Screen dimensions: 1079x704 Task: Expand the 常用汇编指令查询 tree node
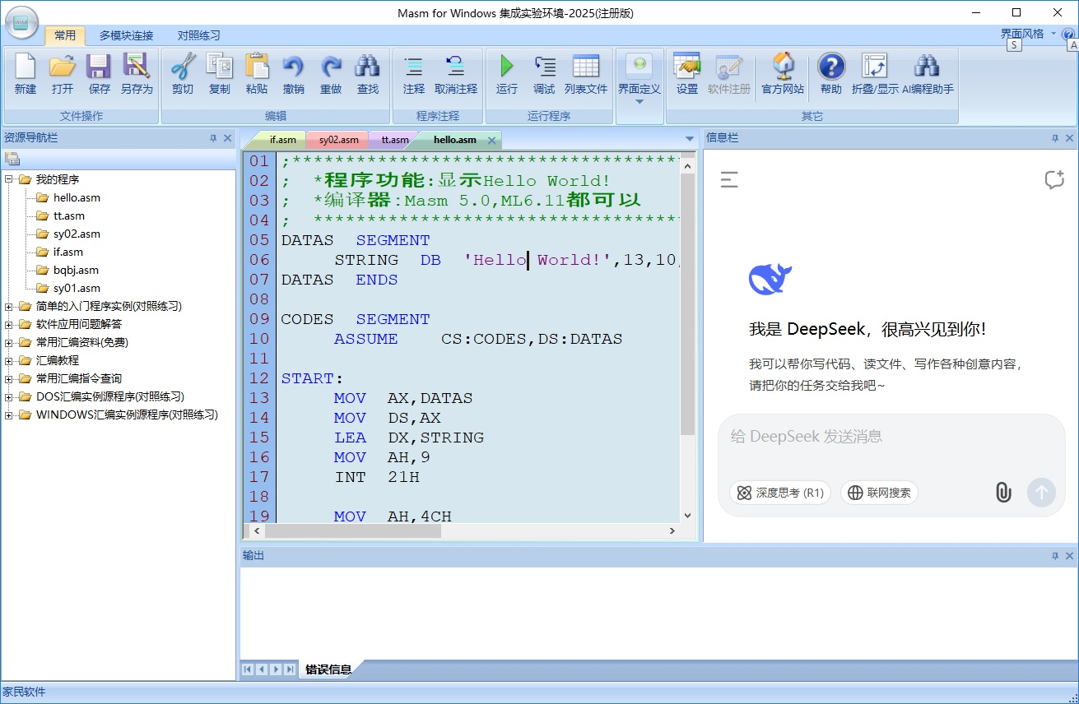9,378
